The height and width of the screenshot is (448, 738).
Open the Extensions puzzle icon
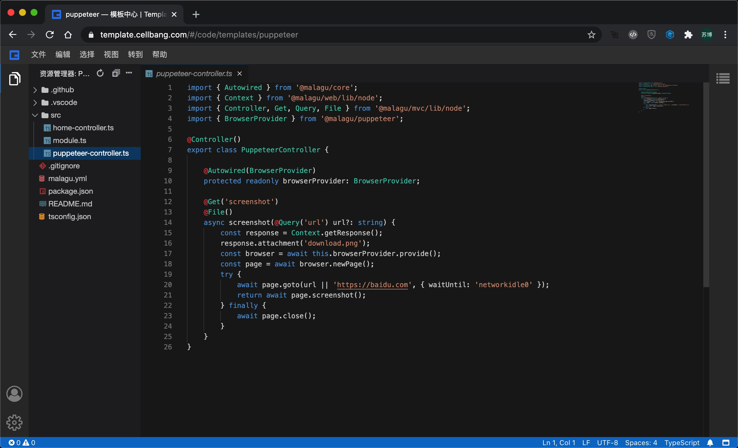point(688,35)
